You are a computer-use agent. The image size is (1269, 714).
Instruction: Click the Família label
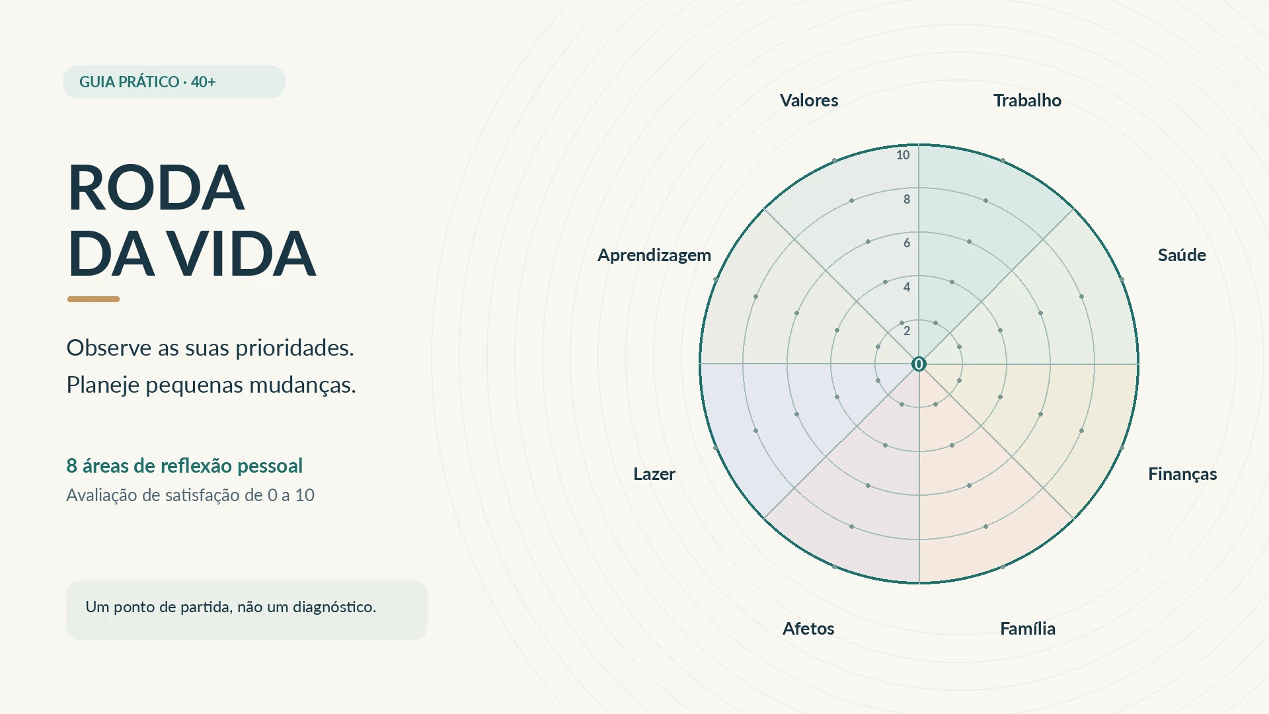coord(1028,629)
